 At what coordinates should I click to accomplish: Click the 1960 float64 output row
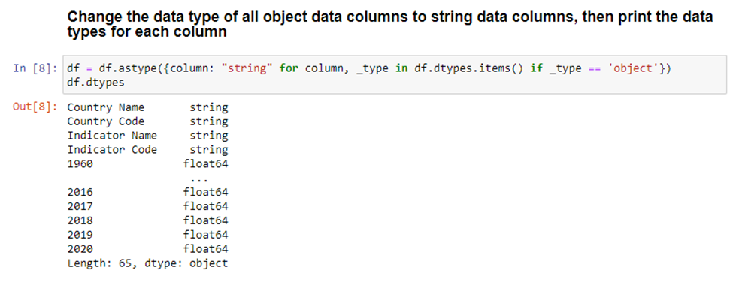(147, 163)
